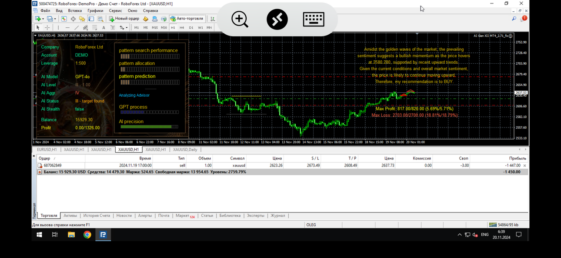Click the signals radio-wave icon
561x258 pixels.
(x=164, y=19)
